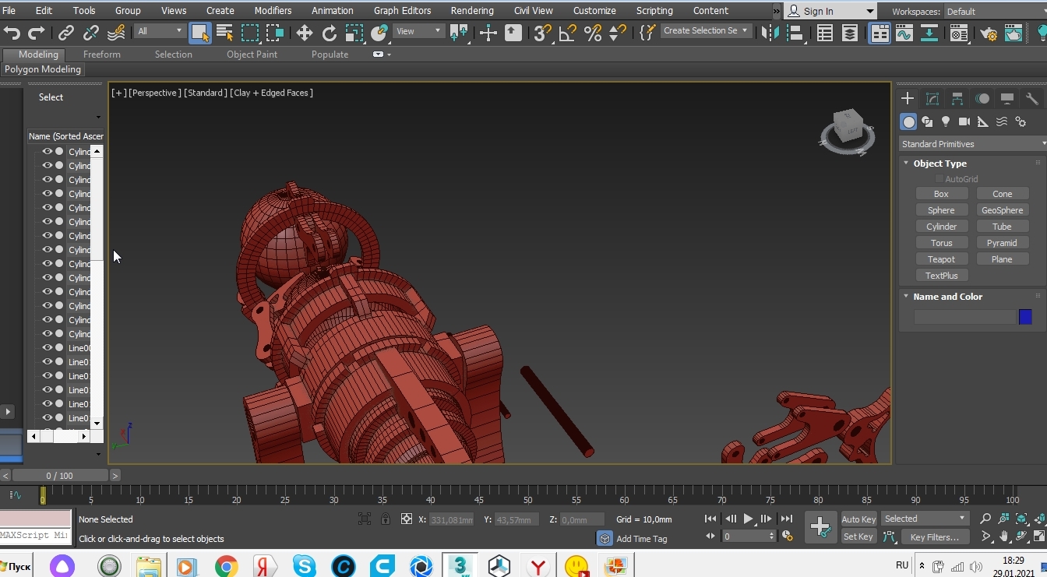Select the Select and Link tool
Viewport: 1047px width, 577px height.
click(x=66, y=33)
